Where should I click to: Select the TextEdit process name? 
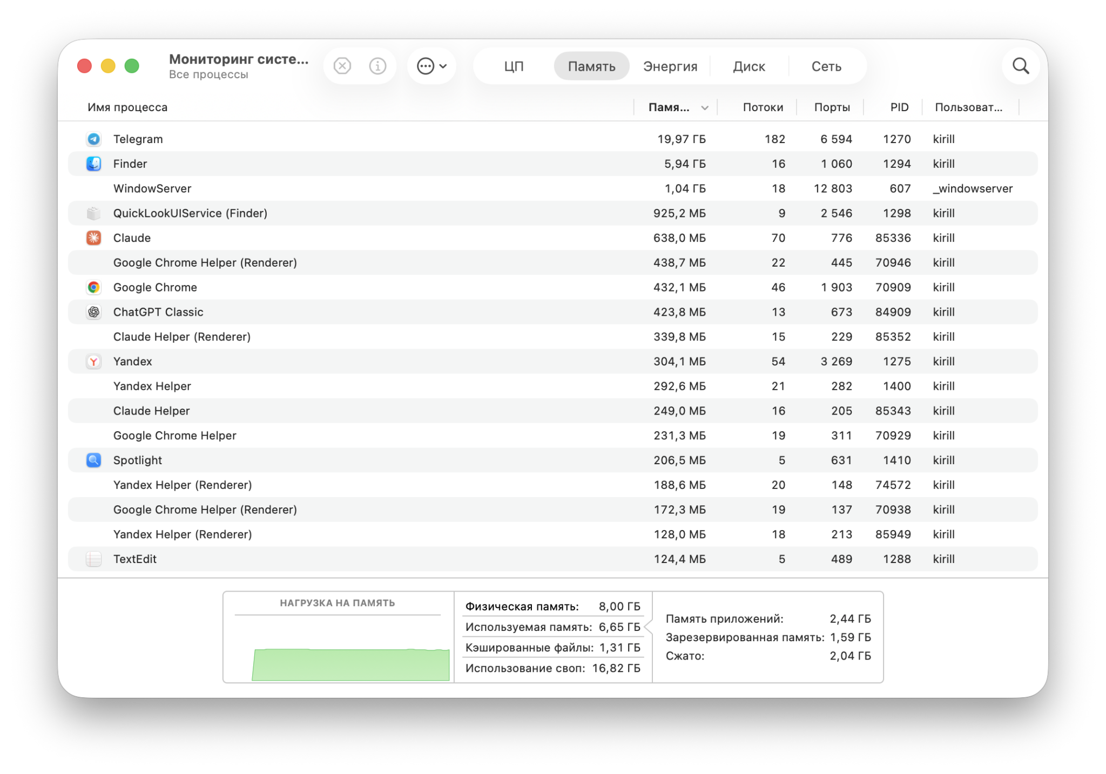(x=135, y=559)
